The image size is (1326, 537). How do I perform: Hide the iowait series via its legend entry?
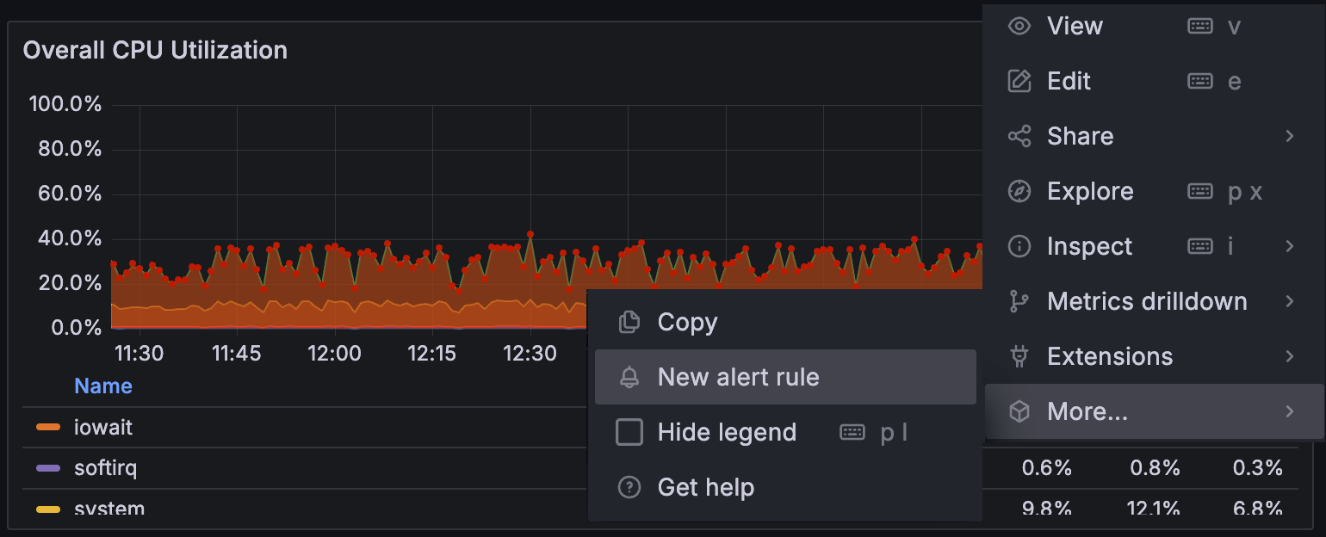(x=106, y=426)
